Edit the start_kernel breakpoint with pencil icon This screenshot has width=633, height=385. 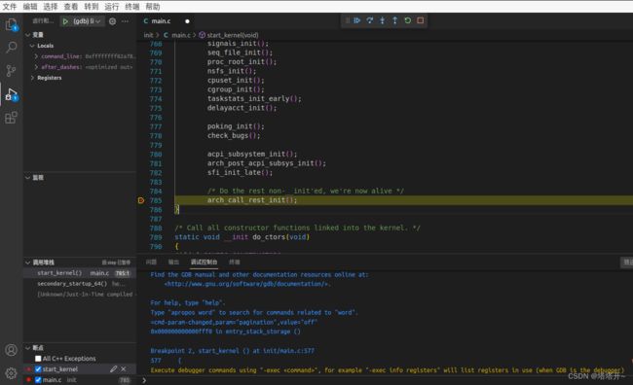[x=113, y=368]
